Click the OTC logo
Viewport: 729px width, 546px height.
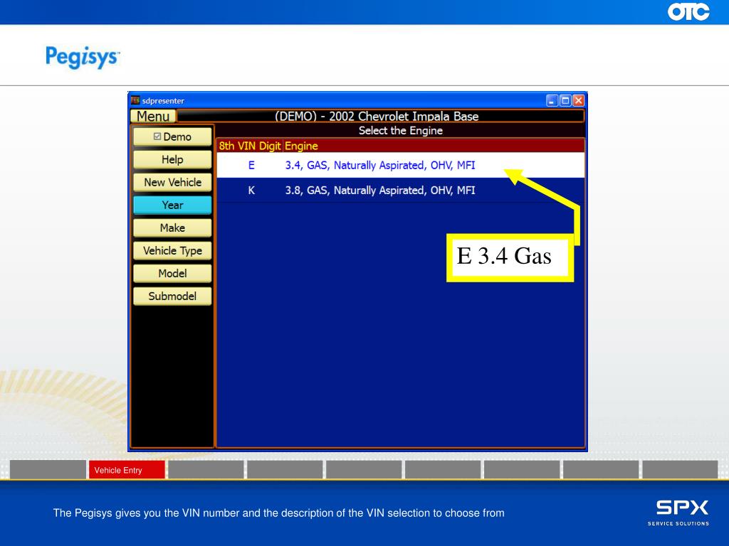688,11
